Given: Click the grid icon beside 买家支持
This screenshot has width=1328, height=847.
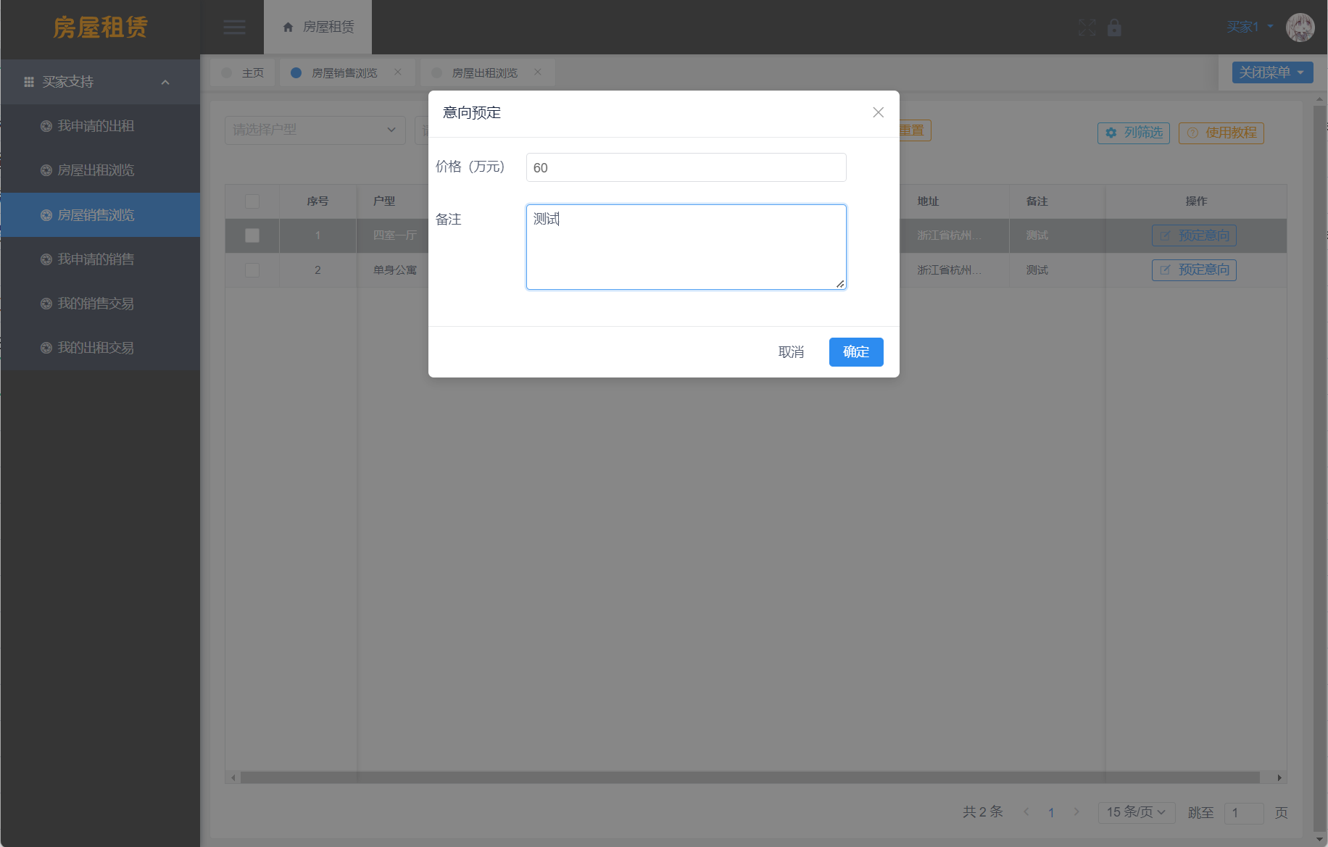Looking at the screenshot, I should pyautogui.click(x=29, y=82).
